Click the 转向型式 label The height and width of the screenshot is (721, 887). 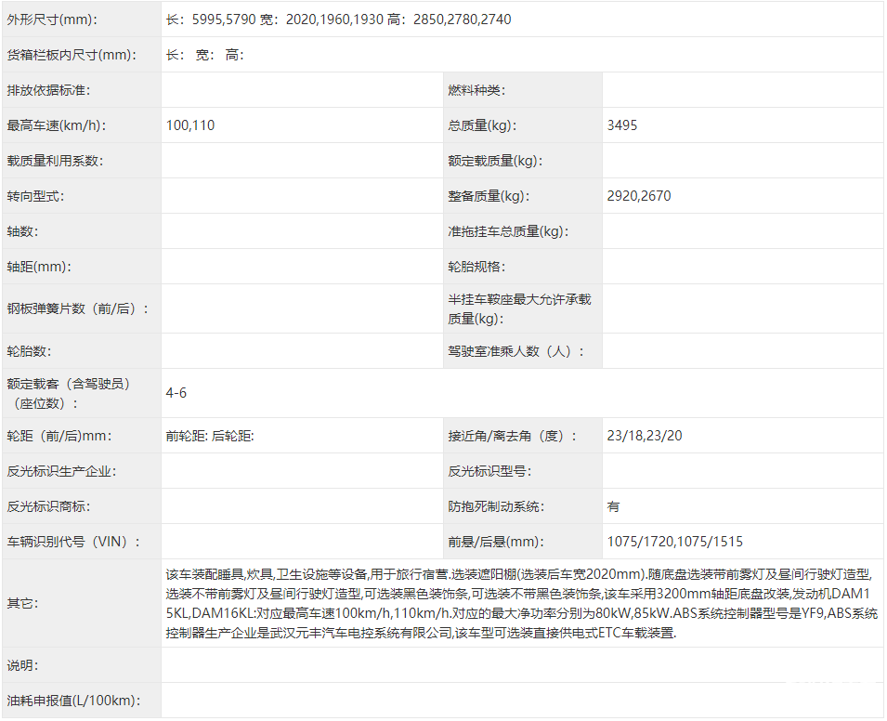[35, 196]
